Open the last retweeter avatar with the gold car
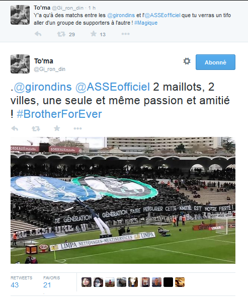The width and height of the screenshot is (248, 298). pos(180,282)
